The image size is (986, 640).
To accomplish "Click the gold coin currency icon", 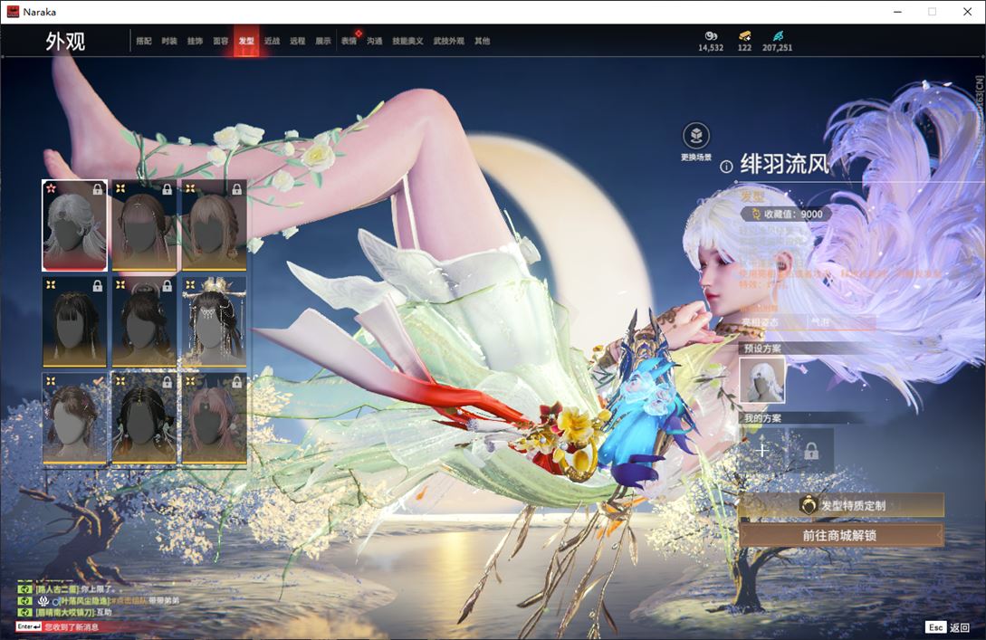I will click(744, 35).
